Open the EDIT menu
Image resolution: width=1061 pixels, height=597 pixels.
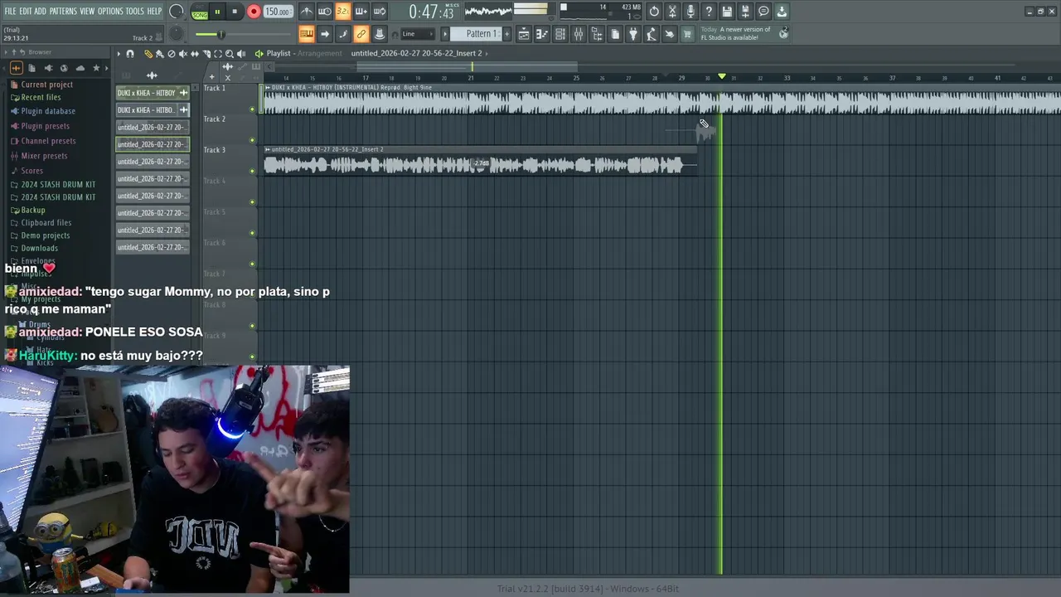pos(26,12)
